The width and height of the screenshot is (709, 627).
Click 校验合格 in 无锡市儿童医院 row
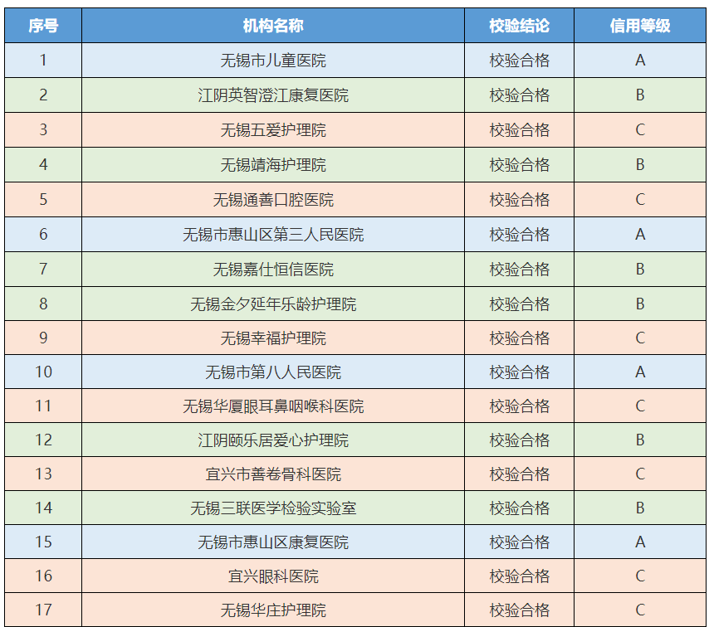click(519, 60)
